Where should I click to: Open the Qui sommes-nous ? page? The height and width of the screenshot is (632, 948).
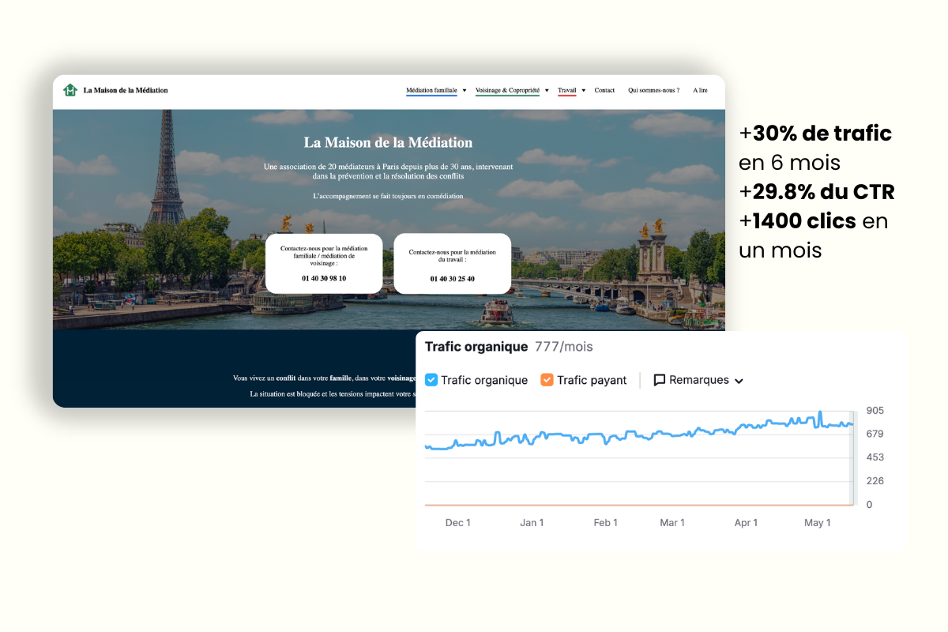coord(653,90)
